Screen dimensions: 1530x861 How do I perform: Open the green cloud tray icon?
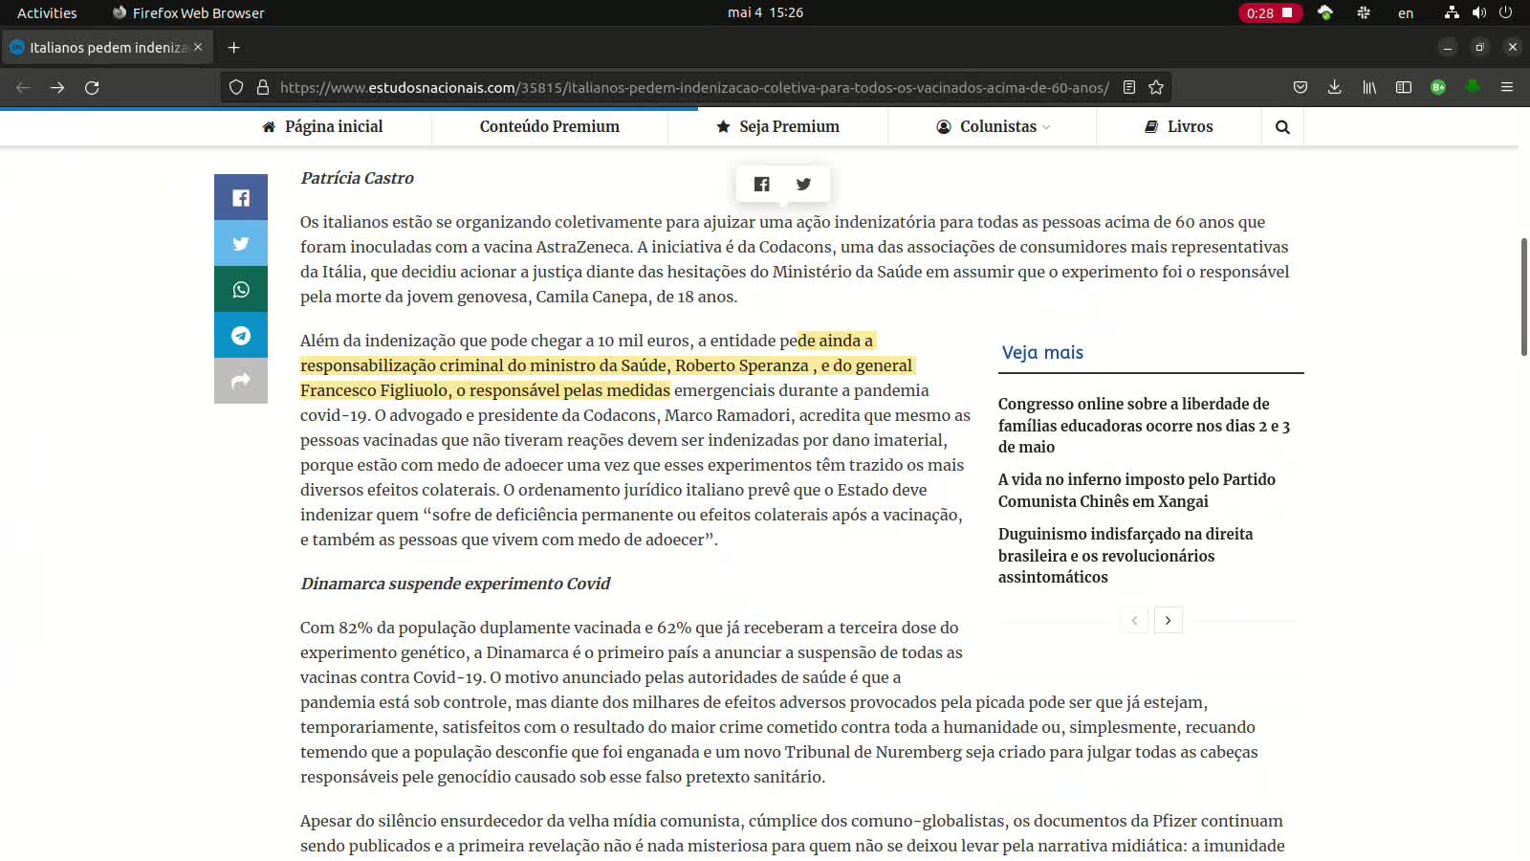(1325, 12)
